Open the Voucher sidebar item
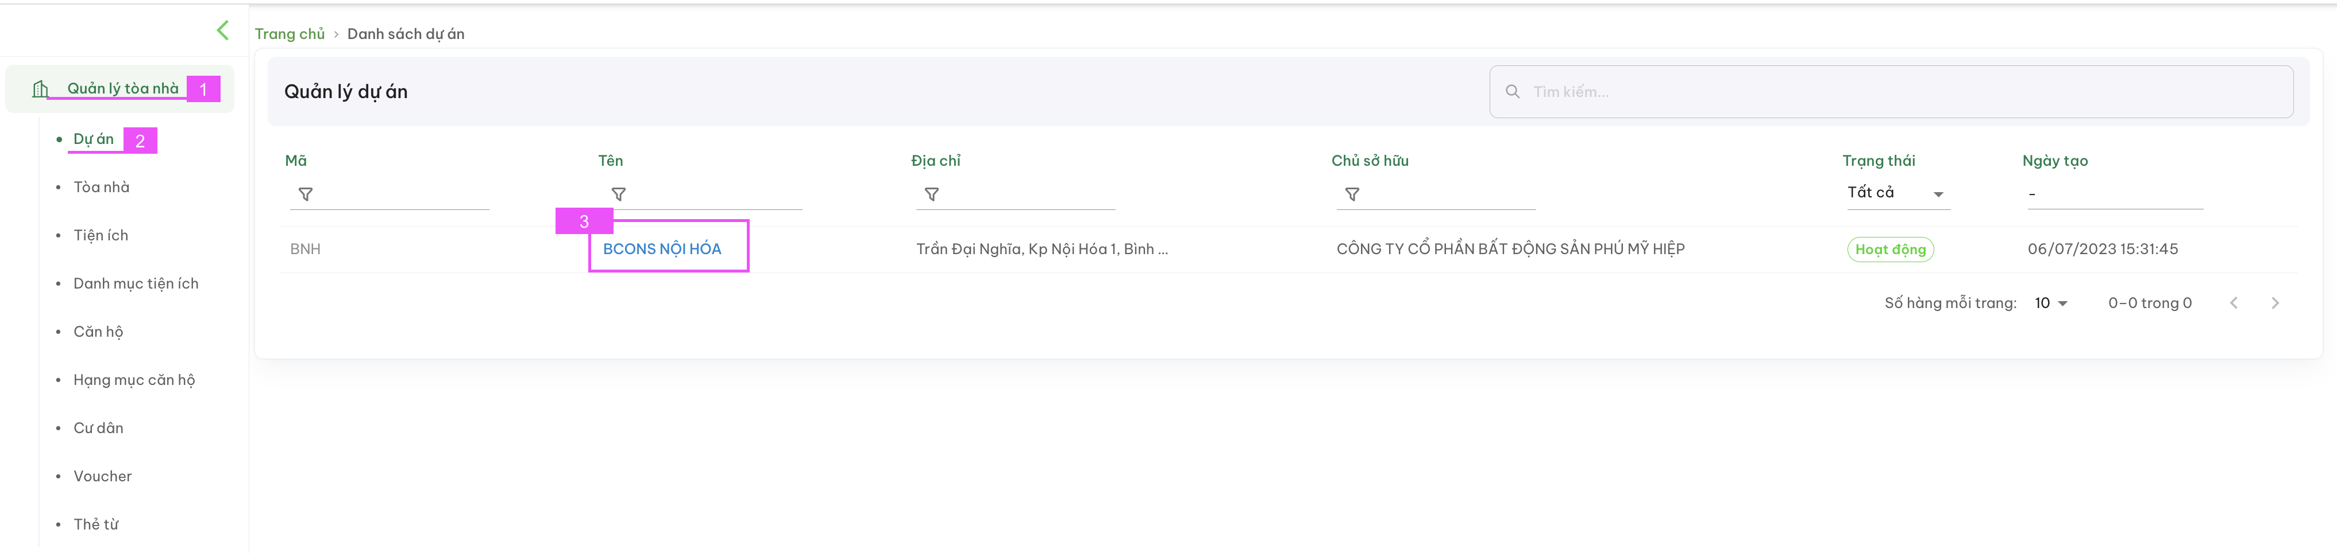This screenshot has width=2337, height=553. pos(102,476)
